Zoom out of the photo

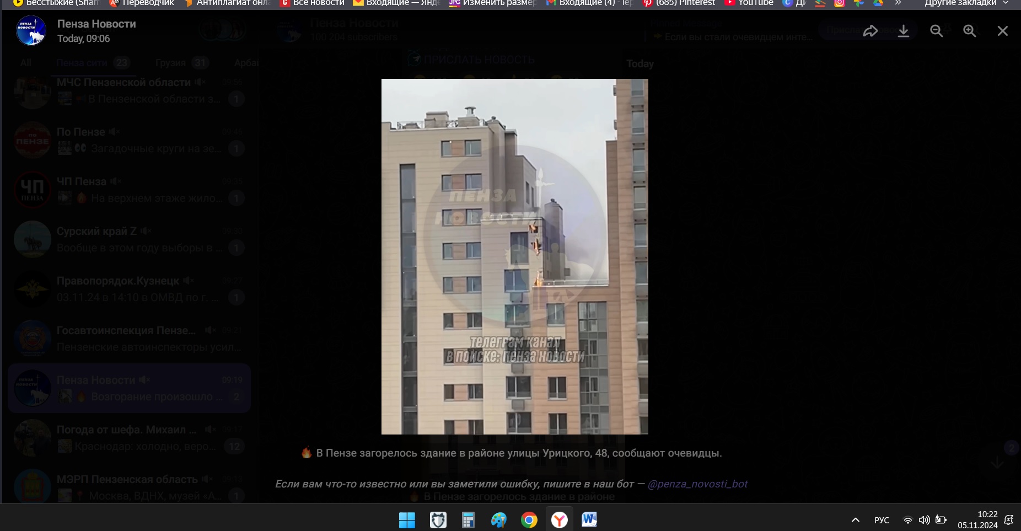936,31
